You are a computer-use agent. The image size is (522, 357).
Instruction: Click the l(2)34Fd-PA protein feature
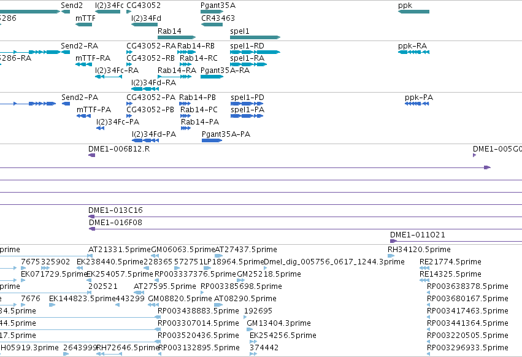pyautogui.click(x=145, y=140)
